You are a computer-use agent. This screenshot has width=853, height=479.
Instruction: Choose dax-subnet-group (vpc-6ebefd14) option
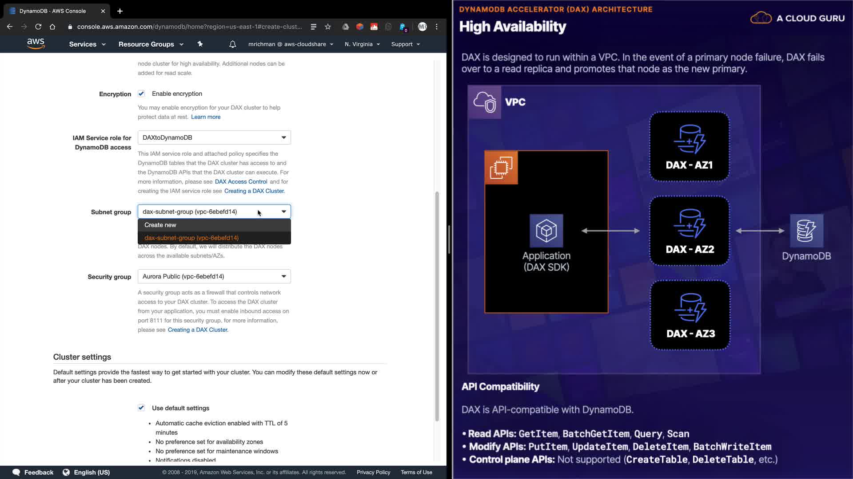coord(191,238)
